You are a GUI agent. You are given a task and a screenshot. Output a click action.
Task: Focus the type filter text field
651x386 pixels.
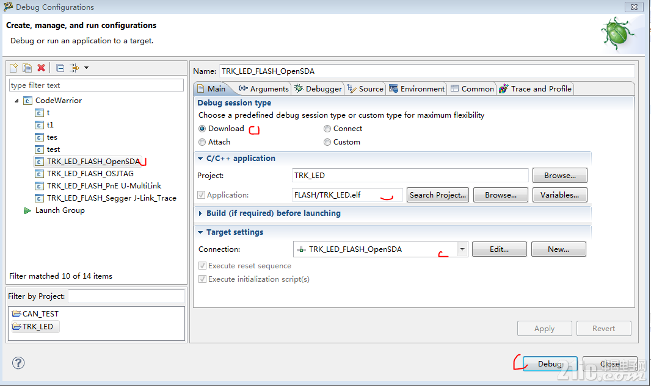(x=96, y=85)
